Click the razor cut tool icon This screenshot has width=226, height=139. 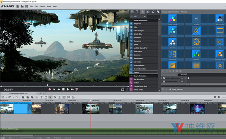point(2,97)
